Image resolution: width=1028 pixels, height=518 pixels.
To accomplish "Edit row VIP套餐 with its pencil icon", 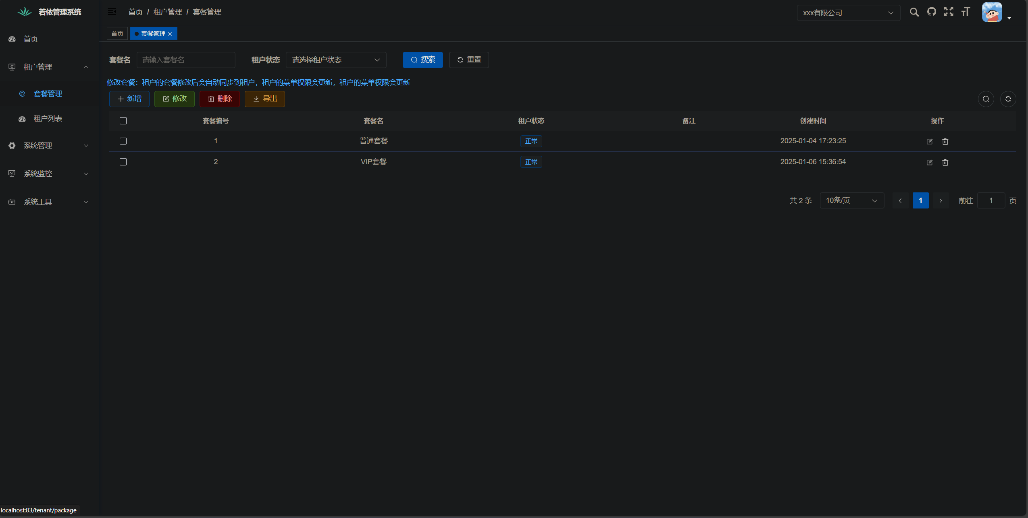I will point(929,162).
